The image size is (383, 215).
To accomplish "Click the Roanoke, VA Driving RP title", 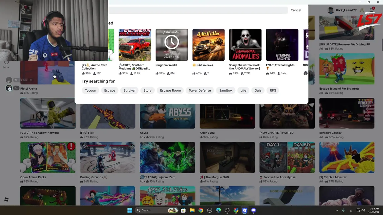I will coord(344,44).
